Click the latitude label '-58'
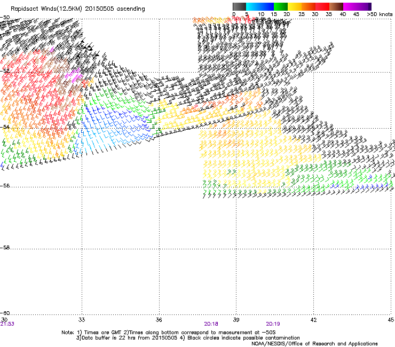The height and width of the screenshot is (347, 395). [5, 248]
